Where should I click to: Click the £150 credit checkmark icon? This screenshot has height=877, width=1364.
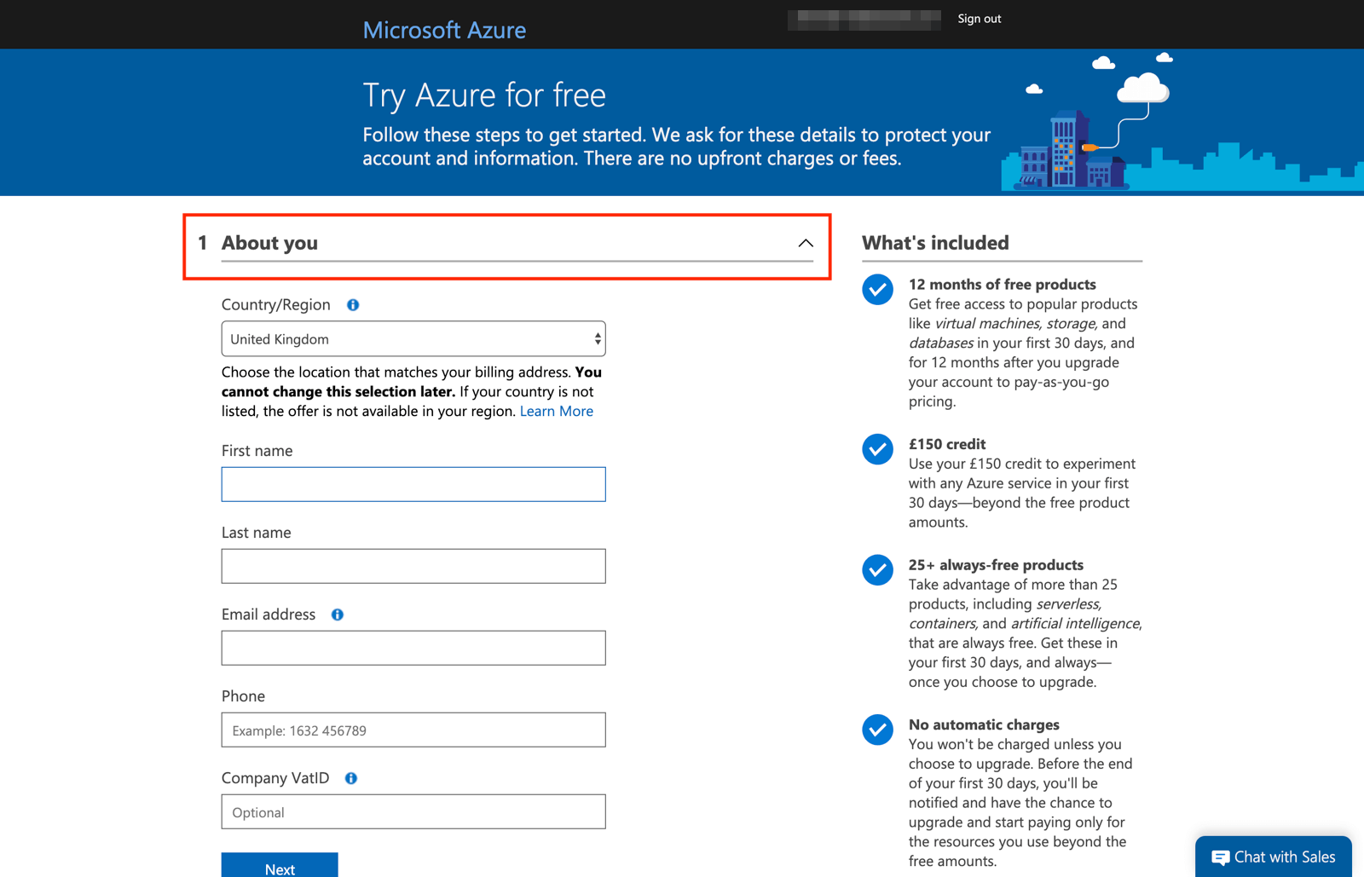pos(877,449)
